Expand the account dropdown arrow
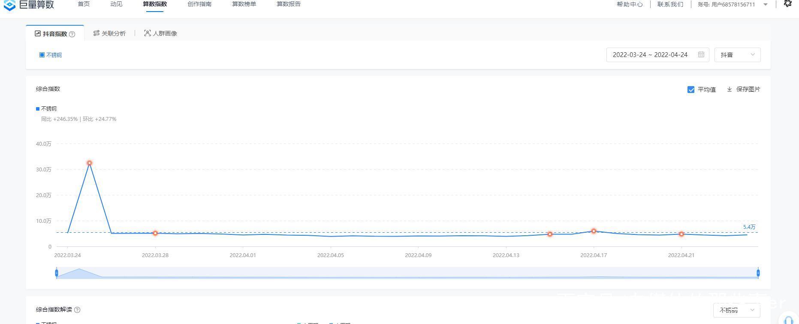The height and width of the screenshot is (324, 799). coord(766,5)
